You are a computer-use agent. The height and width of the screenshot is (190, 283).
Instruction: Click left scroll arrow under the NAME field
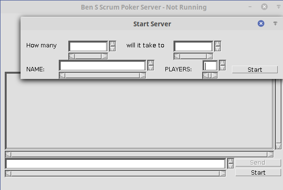[62, 75]
